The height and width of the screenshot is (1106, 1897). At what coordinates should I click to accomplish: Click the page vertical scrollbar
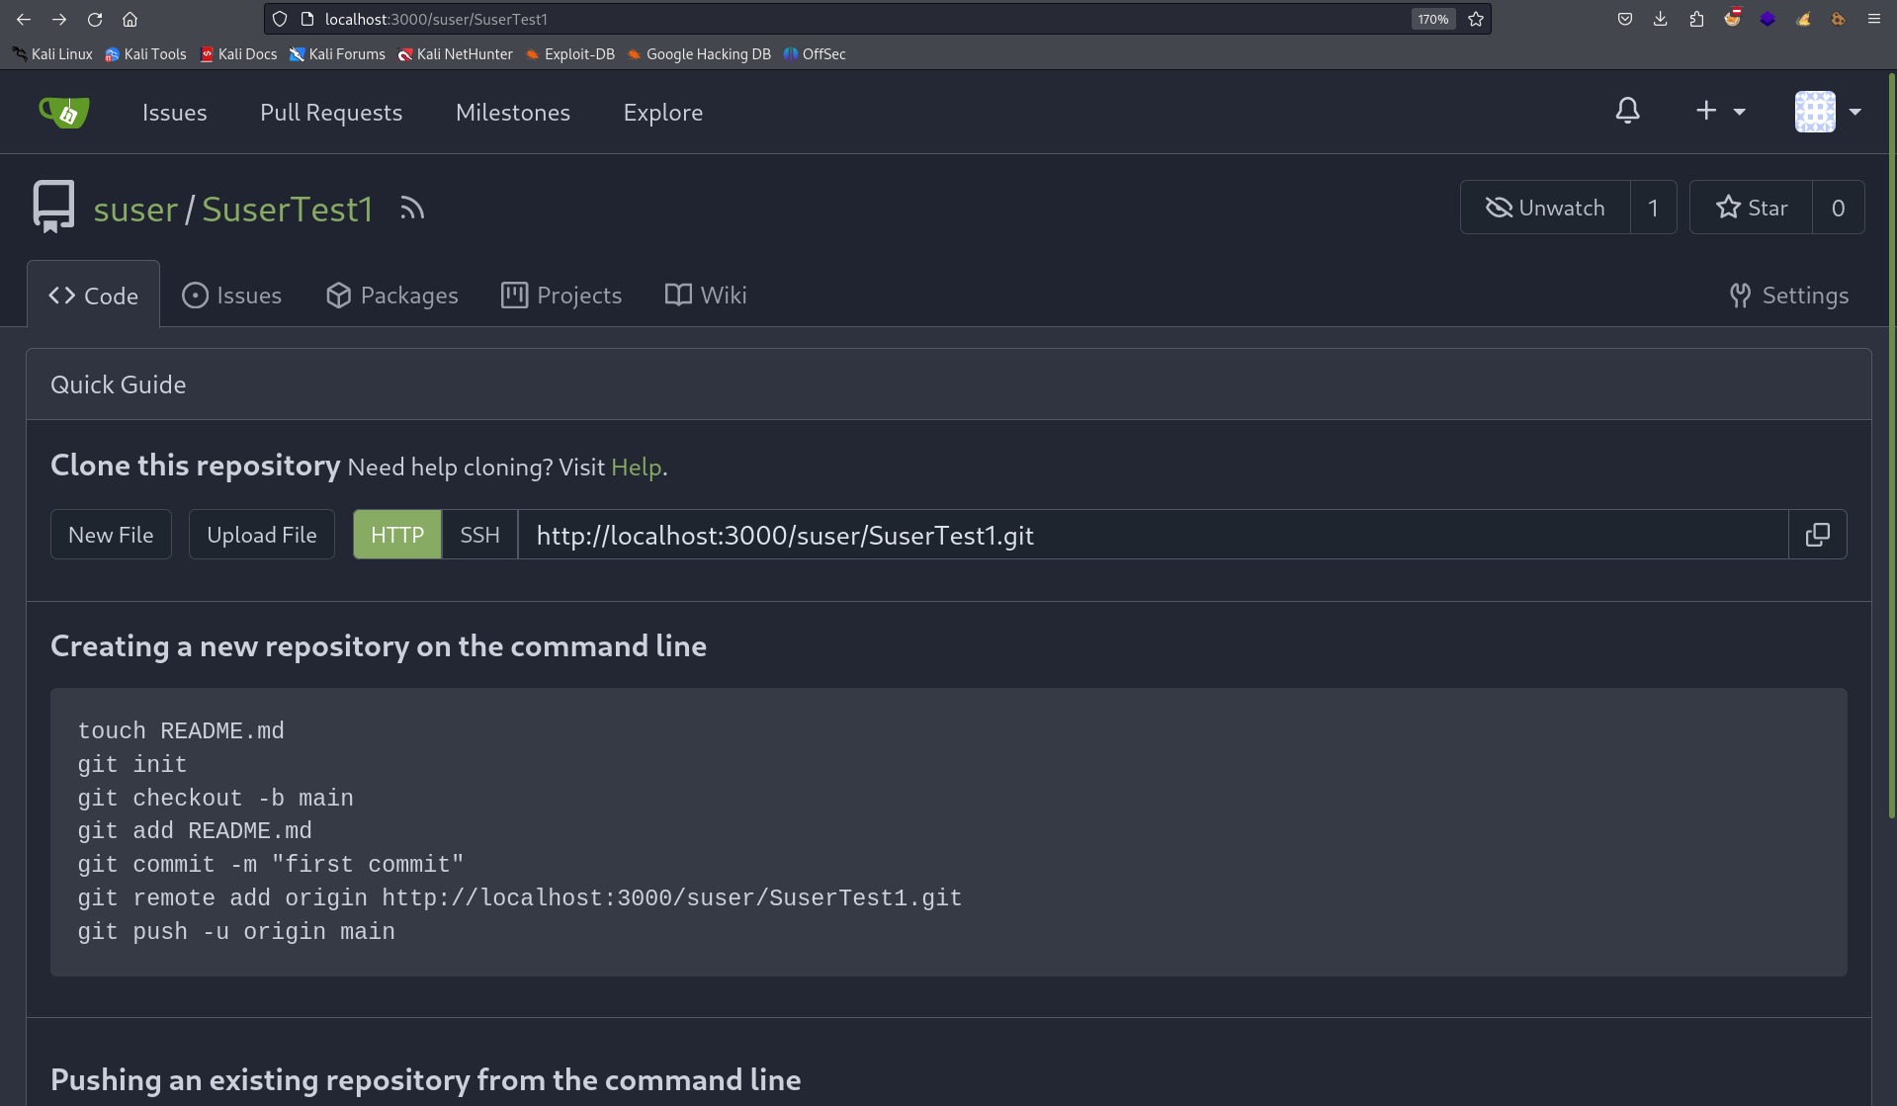tap(1891, 445)
